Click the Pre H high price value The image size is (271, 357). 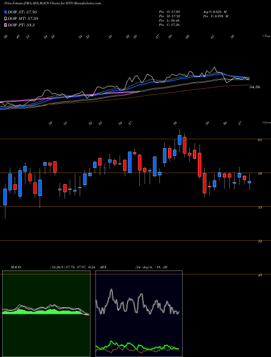tap(170, 16)
